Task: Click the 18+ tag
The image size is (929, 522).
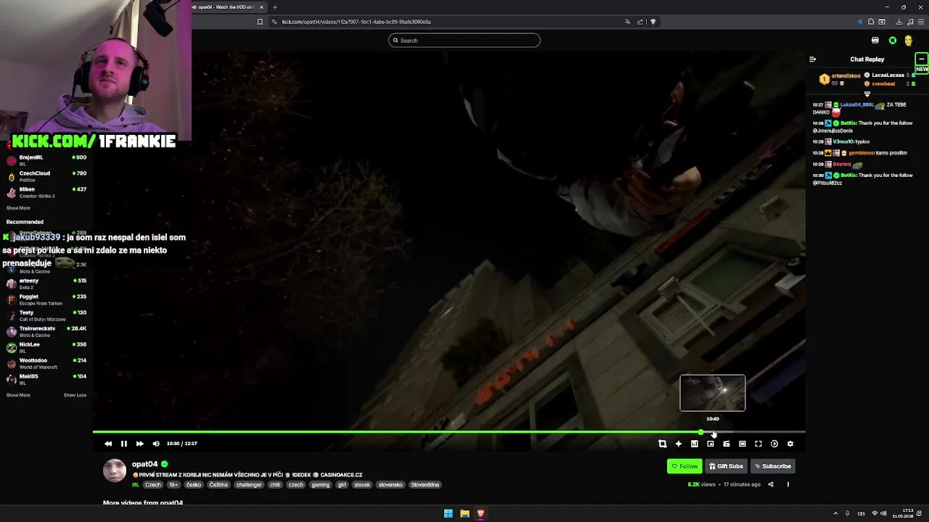Action: [x=173, y=484]
